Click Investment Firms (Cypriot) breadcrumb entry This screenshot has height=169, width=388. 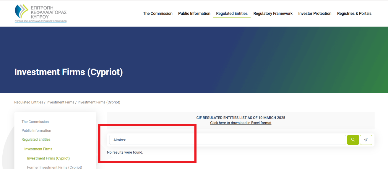(99, 102)
